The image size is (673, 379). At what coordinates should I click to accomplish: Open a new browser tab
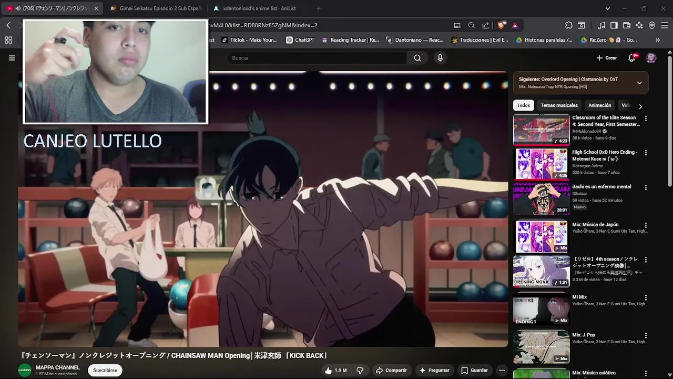pos(319,8)
